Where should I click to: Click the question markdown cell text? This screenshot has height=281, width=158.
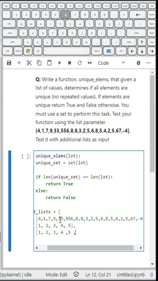click(85, 109)
